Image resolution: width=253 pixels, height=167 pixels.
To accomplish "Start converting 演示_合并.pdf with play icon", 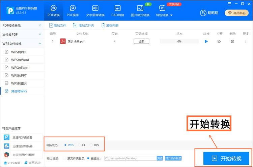I will click(206, 41).
